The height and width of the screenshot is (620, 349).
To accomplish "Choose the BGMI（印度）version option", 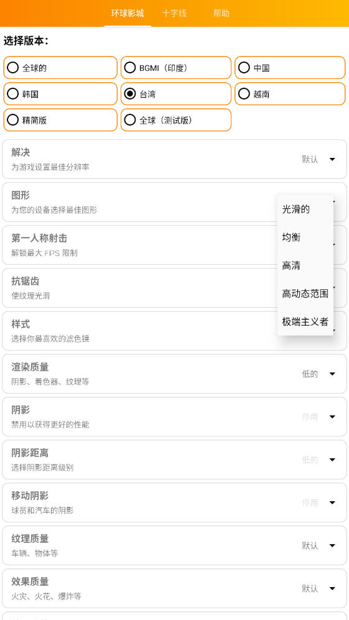I will pyautogui.click(x=175, y=68).
